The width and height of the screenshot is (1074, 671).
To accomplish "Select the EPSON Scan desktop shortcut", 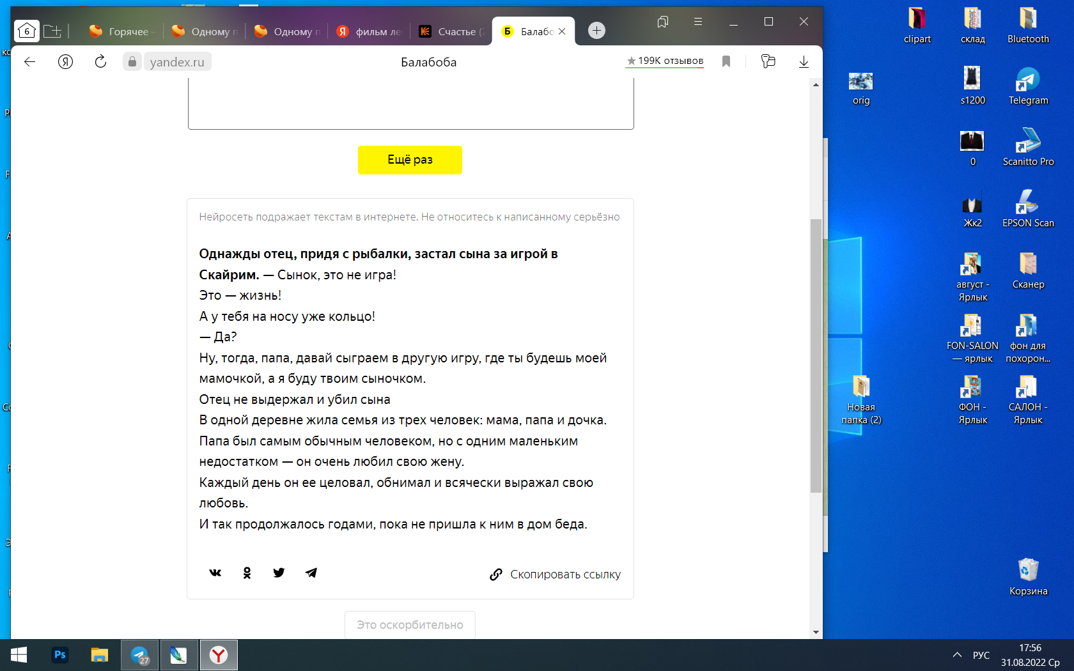I will tap(1028, 210).
